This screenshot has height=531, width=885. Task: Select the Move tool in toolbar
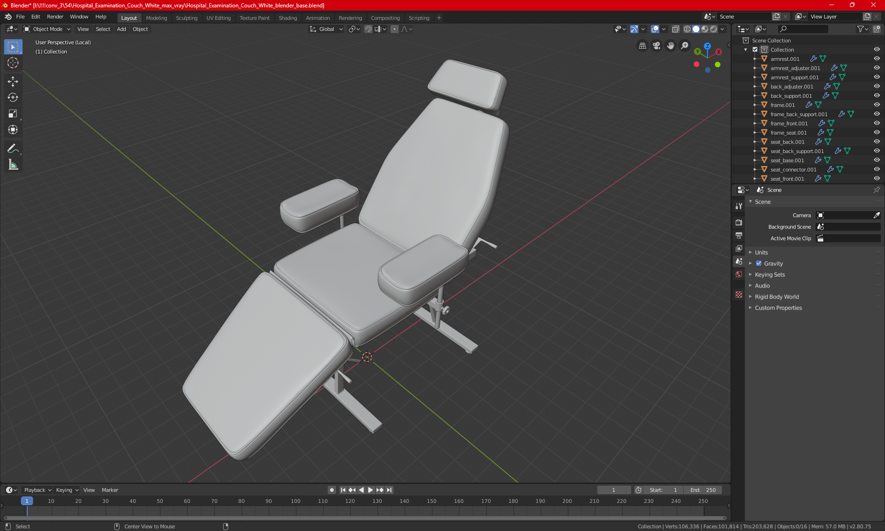point(13,82)
